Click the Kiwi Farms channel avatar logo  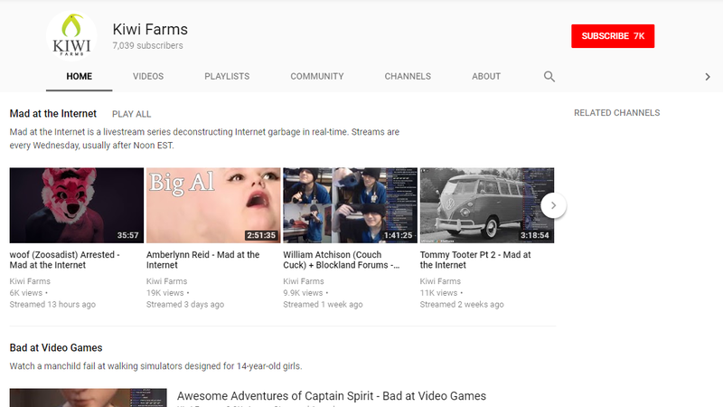tap(72, 36)
